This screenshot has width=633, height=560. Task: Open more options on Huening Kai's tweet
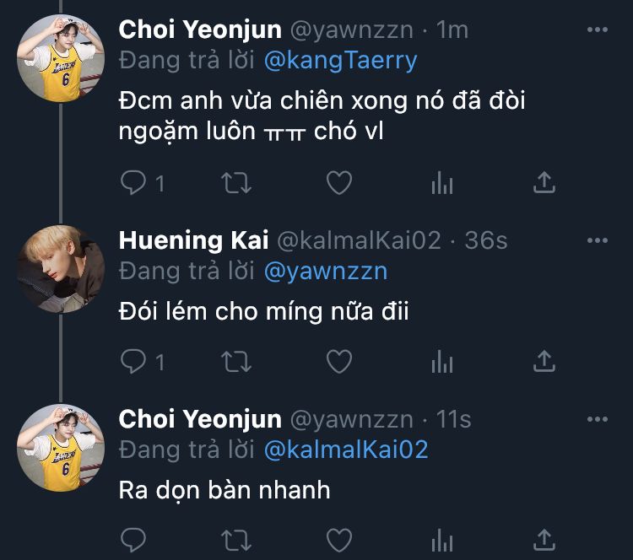[597, 240]
